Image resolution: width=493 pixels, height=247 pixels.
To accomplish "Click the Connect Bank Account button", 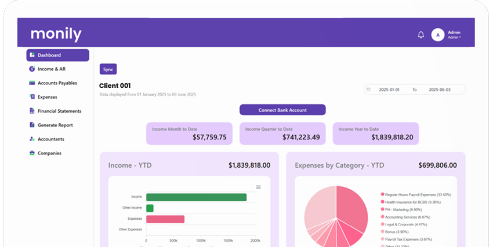I will click(282, 110).
